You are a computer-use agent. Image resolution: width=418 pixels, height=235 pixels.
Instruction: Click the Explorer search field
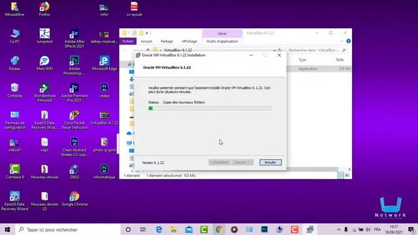[317, 50]
